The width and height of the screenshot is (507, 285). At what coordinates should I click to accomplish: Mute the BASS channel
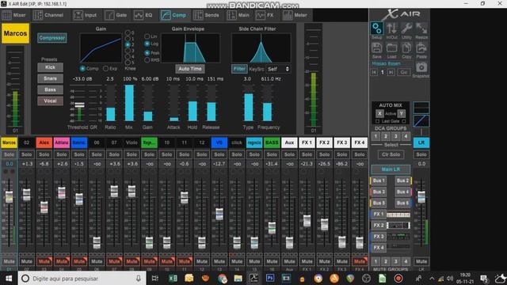pyautogui.click(x=272, y=261)
